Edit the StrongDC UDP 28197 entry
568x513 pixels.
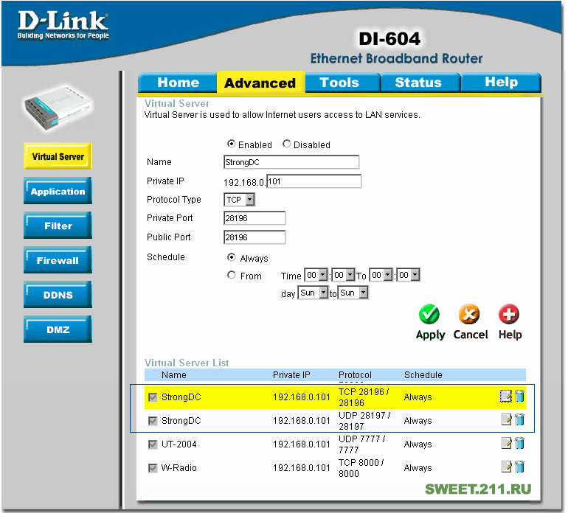[x=507, y=419]
